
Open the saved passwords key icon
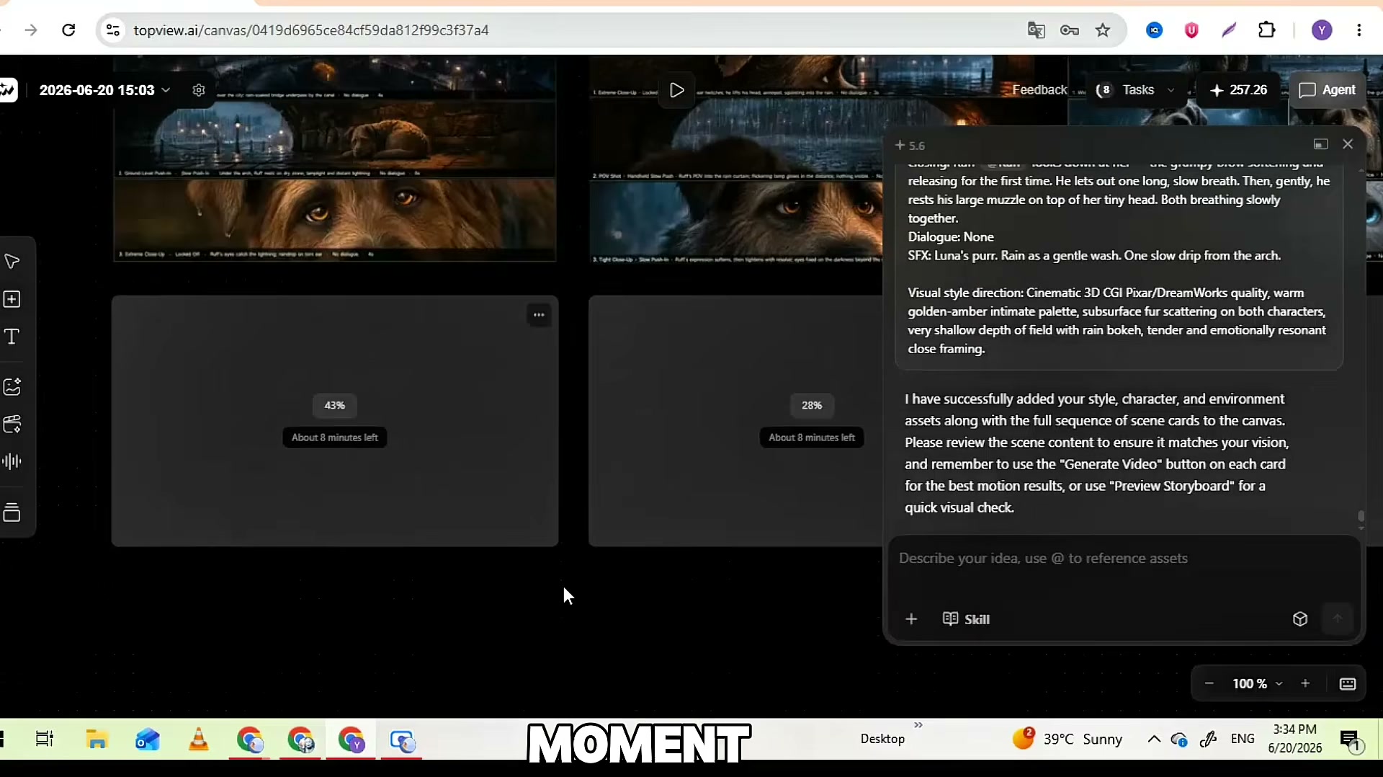click(1070, 30)
